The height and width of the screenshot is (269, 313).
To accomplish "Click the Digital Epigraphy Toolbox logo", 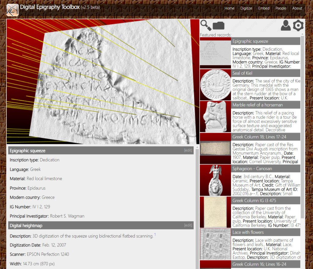I will 13,10.
